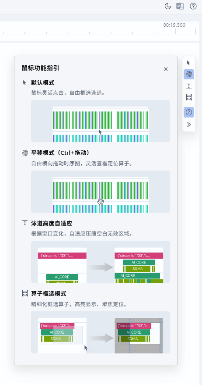The image size is (202, 385).
Task: Click text 根据窗口变化，自适应压缩空白无效区域。
Action: pos(82,234)
